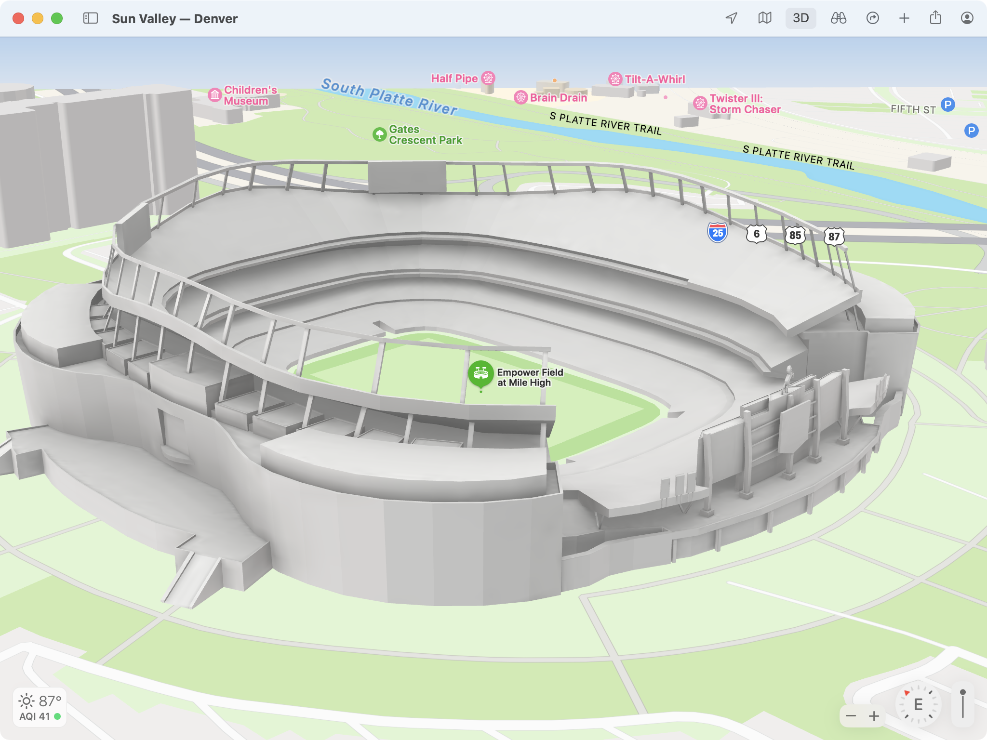Image resolution: width=987 pixels, height=740 pixels.
Task: Toggle the weather and AQI widget
Action: (x=40, y=706)
